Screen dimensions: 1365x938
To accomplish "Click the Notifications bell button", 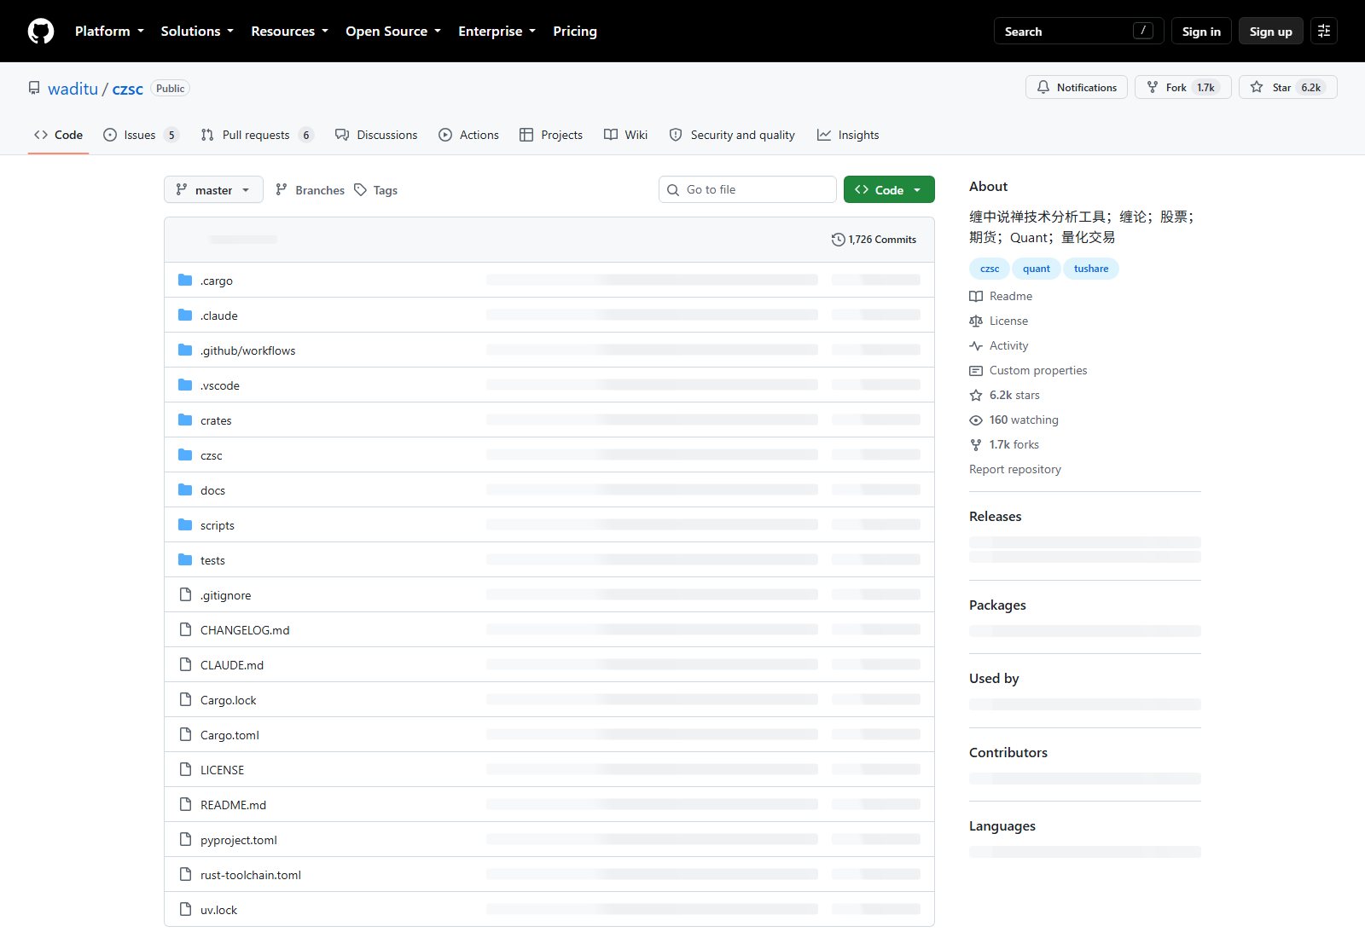I will pos(1077,87).
